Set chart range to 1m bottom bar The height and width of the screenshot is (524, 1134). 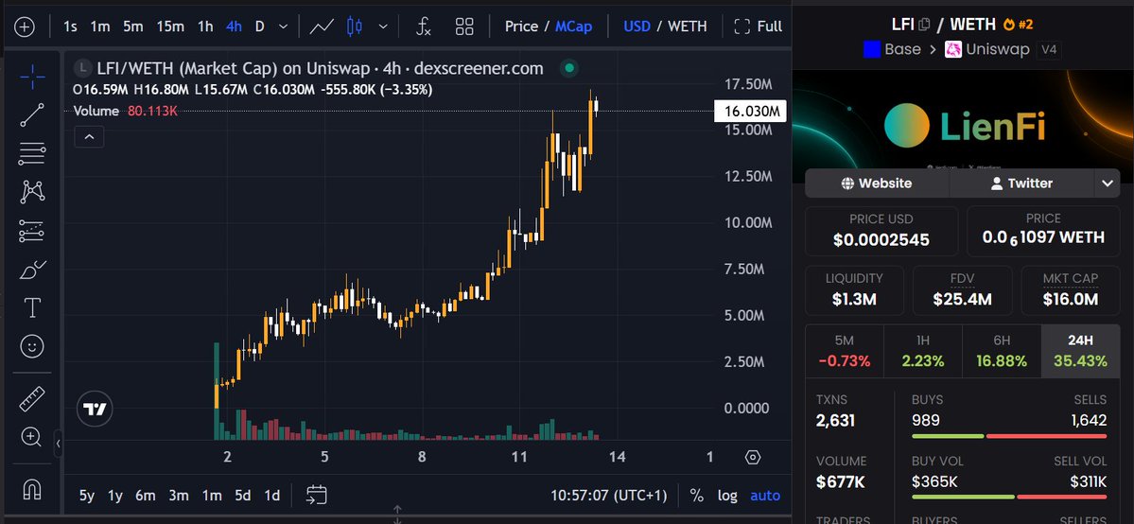(x=211, y=496)
